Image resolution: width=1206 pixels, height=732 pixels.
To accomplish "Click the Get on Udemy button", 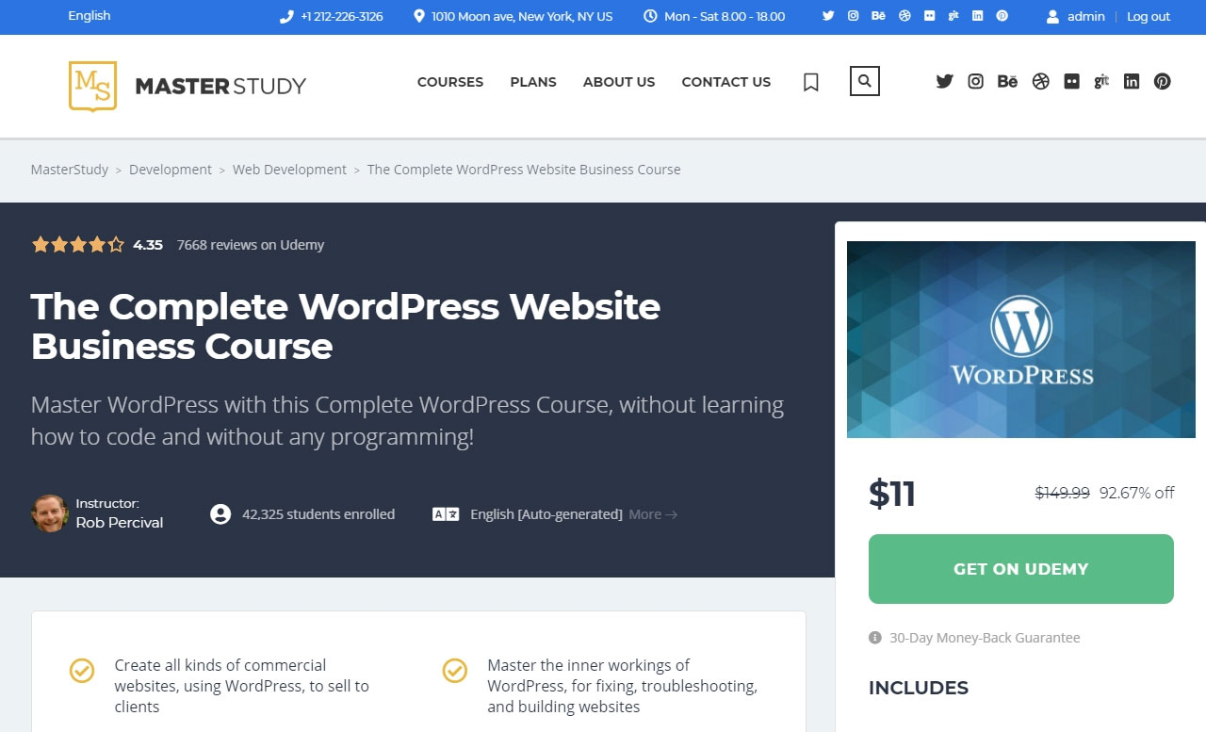I will pos(1021,569).
